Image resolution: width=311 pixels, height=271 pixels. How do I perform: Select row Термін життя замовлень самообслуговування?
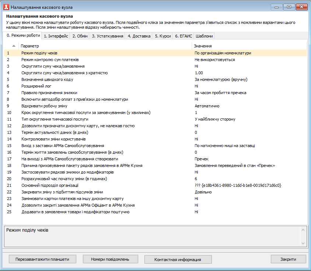pos(155,153)
